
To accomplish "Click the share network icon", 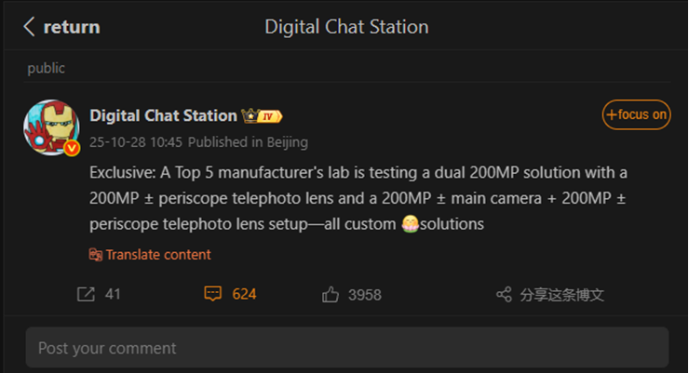I will click(504, 294).
